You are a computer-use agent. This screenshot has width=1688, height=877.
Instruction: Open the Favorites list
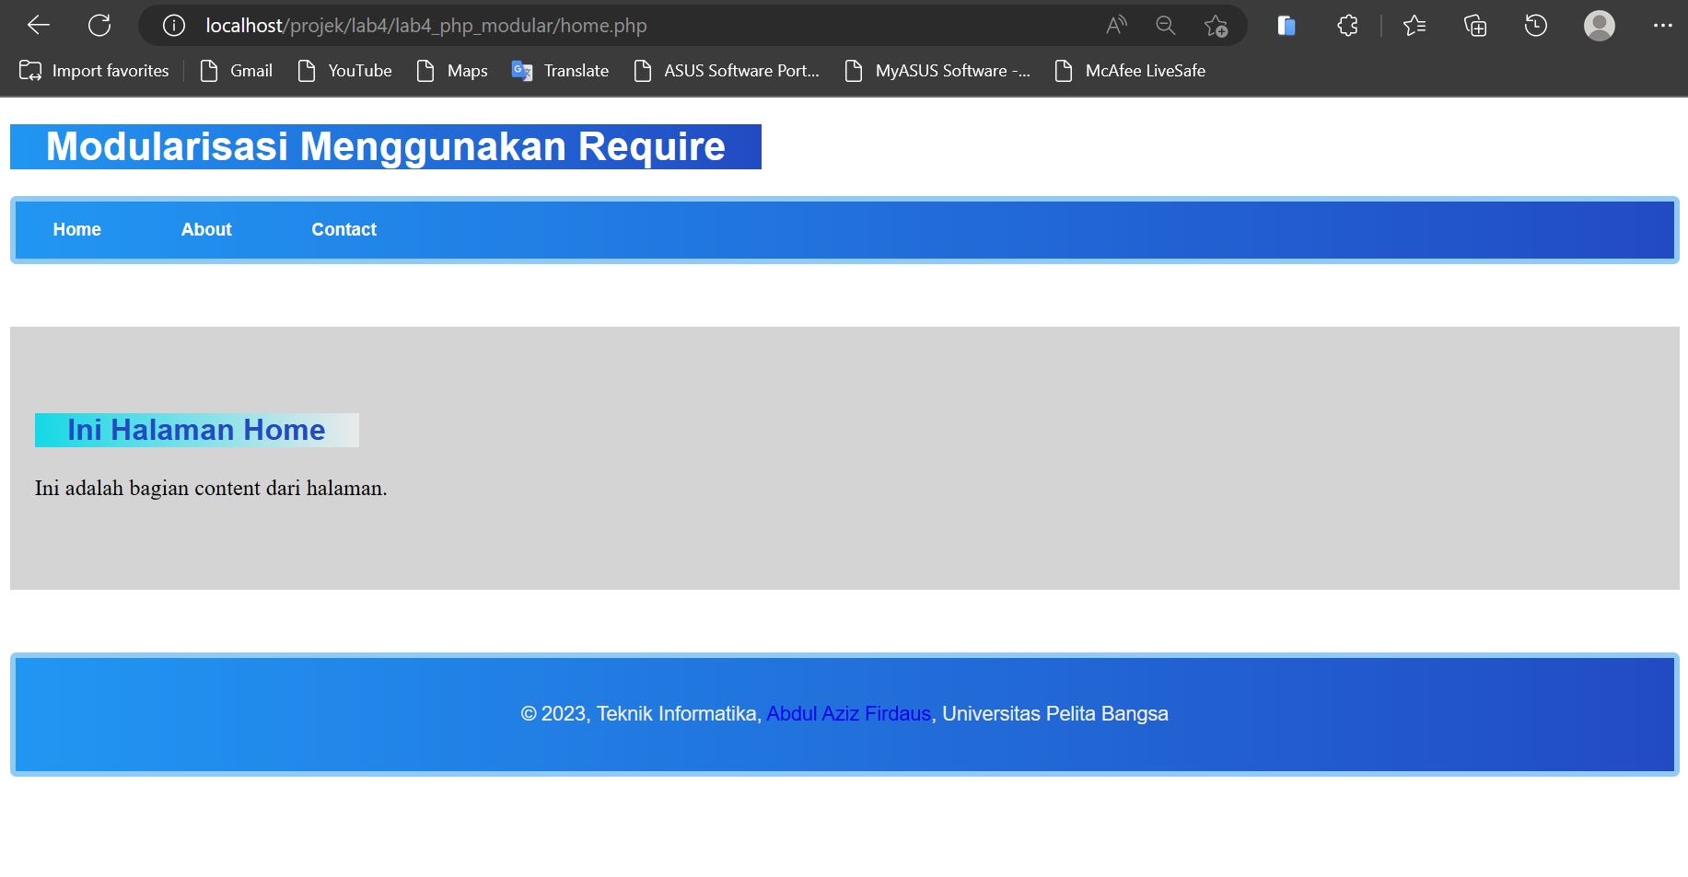tap(1414, 25)
